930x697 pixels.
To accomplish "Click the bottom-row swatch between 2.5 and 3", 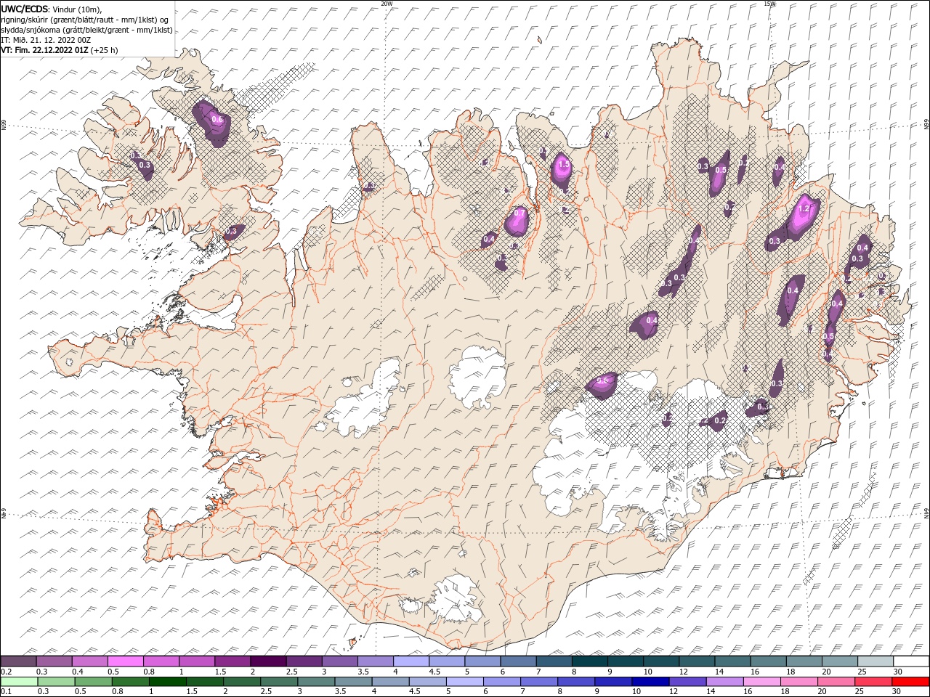I will click(279, 682).
